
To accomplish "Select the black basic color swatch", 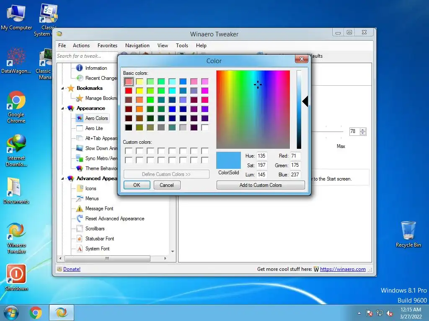I will (x=129, y=127).
